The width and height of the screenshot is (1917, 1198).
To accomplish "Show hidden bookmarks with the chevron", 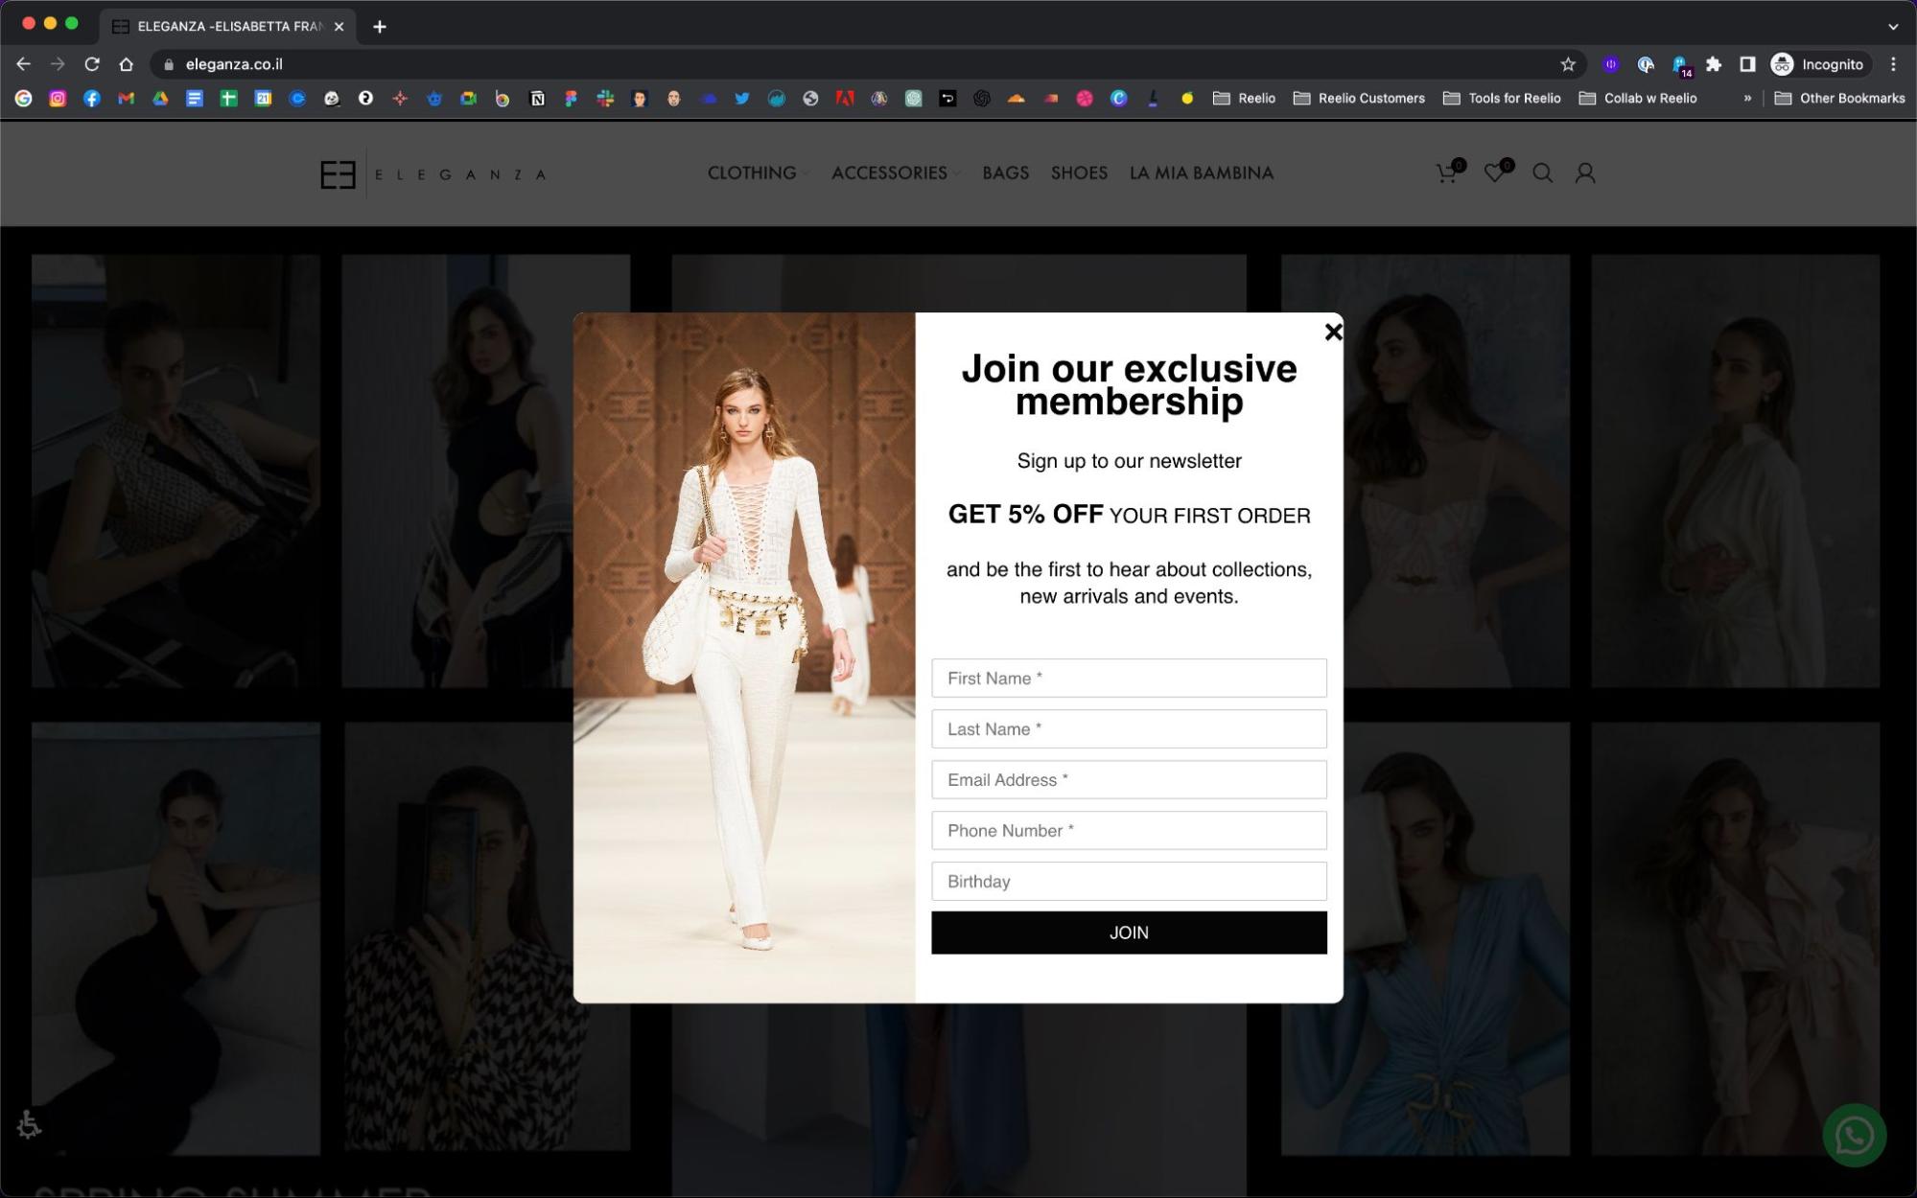I will [x=1747, y=98].
